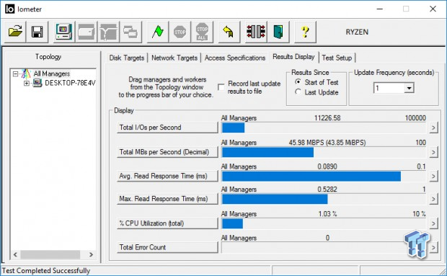Click Avg. Read Response Time (ms) button
Screen dimensions: 447x276
pos(167,176)
